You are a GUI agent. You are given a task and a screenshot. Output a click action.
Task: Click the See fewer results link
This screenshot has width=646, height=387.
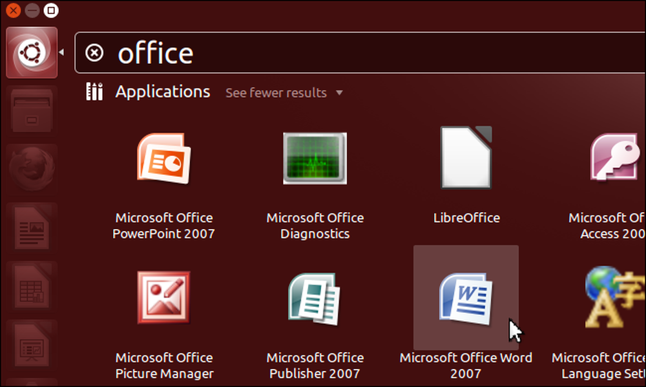coord(276,92)
